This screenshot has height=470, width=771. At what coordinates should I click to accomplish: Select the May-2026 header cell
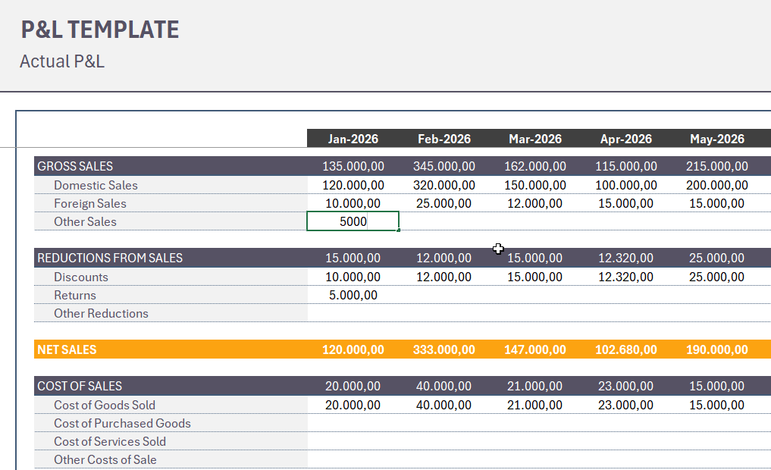coord(716,139)
